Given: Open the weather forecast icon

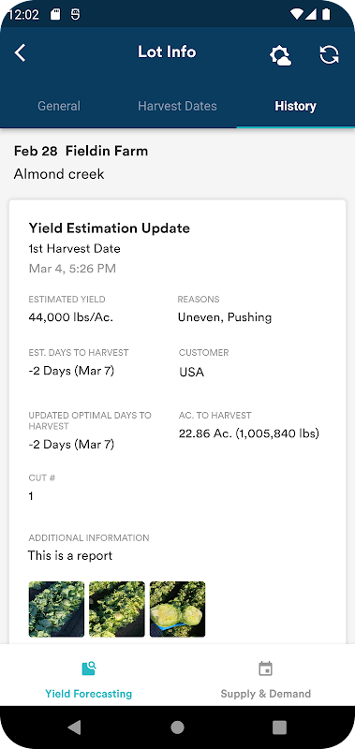Looking at the screenshot, I should tap(280, 55).
